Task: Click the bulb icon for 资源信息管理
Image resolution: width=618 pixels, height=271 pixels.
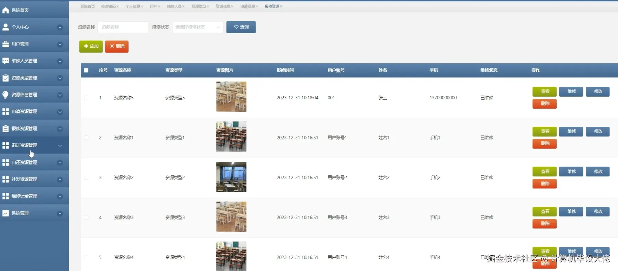Action: pyautogui.click(x=5, y=95)
